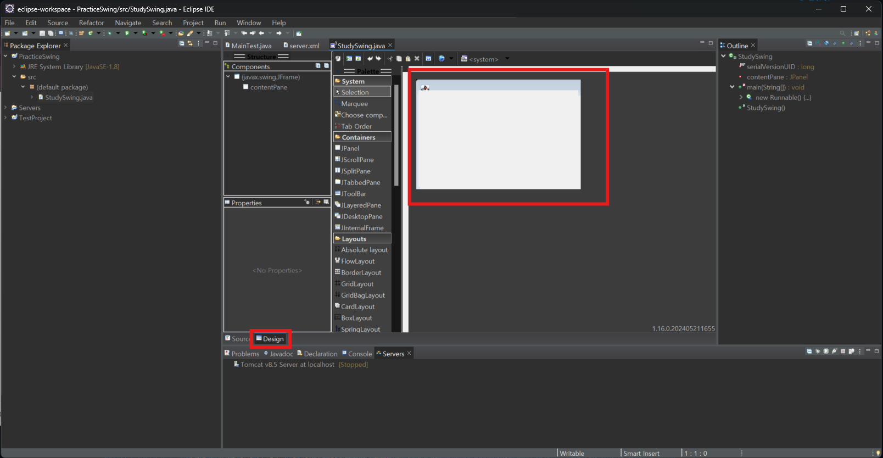
Task: Collapse the Containers palette category
Action: [362, 137]
